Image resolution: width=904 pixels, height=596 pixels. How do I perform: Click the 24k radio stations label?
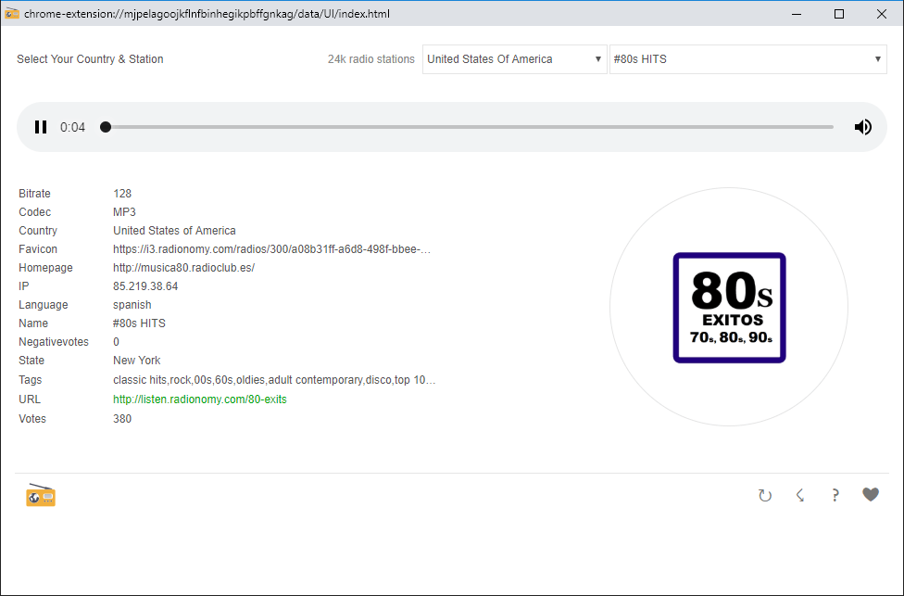371,58
